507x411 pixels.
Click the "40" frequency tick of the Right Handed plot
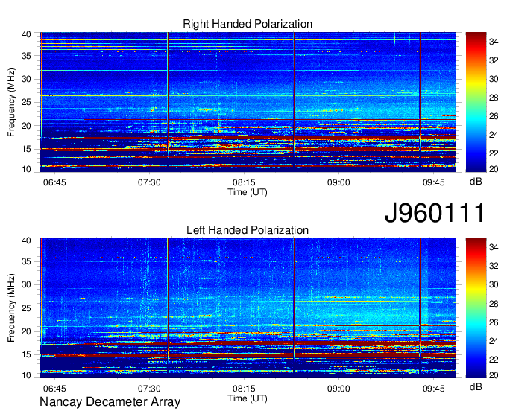26,34
